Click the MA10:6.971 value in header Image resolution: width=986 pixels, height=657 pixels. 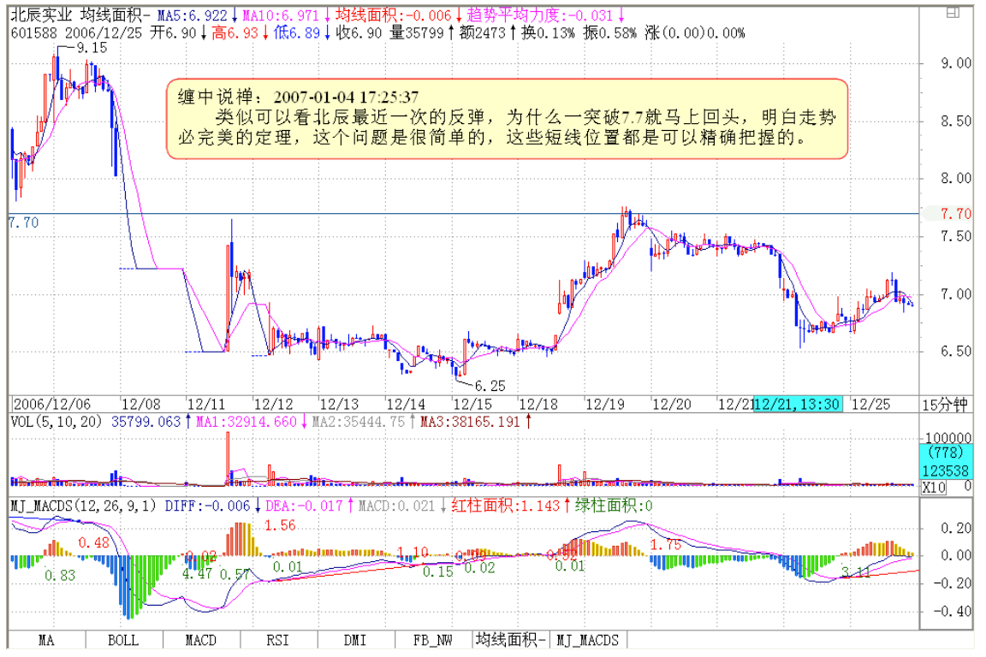281,15
